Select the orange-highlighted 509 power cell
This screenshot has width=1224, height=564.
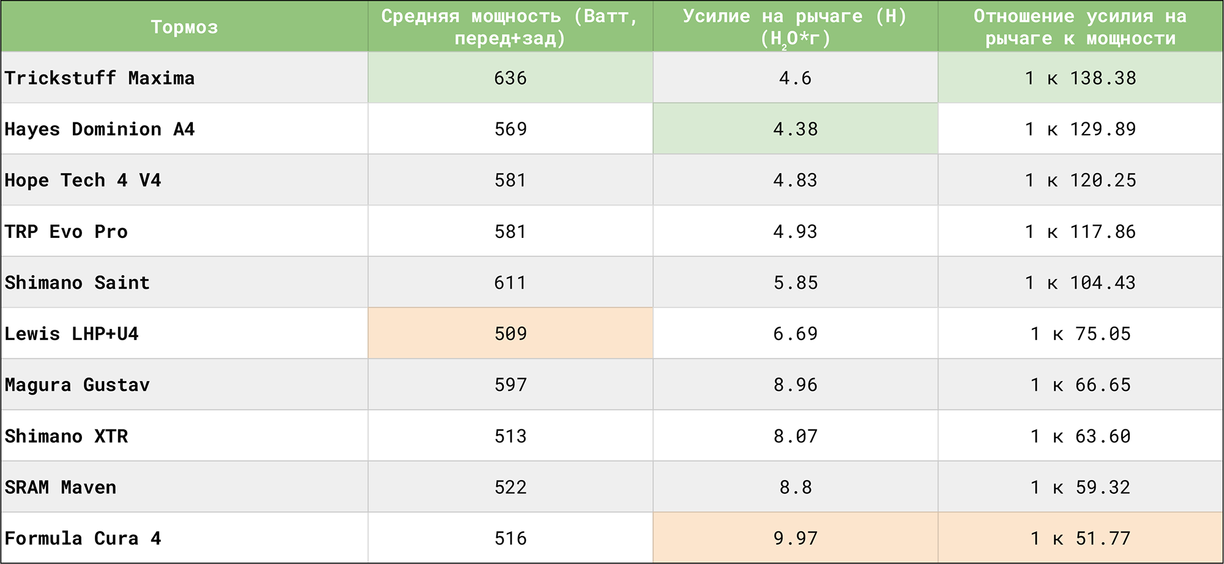[510, 333]
